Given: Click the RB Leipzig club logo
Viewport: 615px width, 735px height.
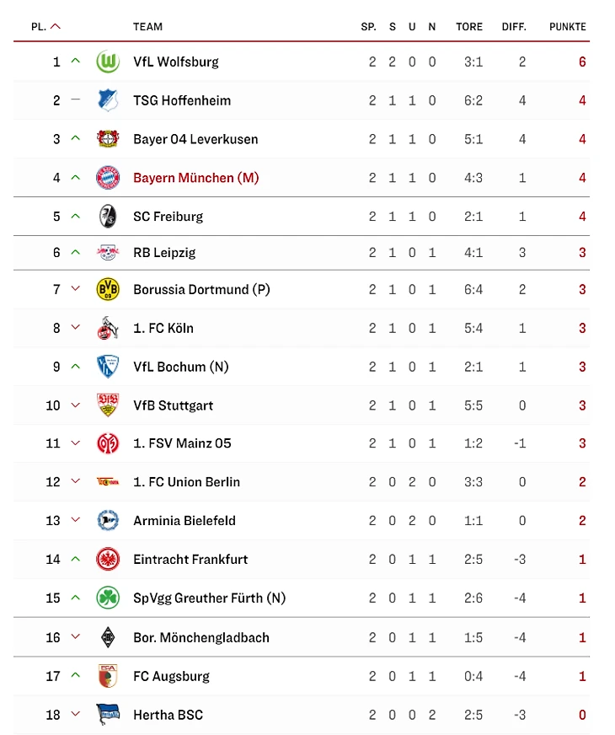Looking at the screenshot, I should (108, 253).
